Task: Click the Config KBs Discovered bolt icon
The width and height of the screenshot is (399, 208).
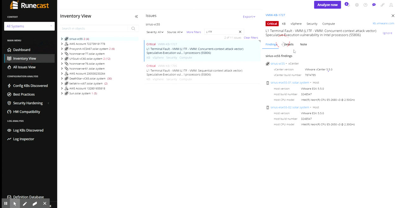Action: point(9,86)
